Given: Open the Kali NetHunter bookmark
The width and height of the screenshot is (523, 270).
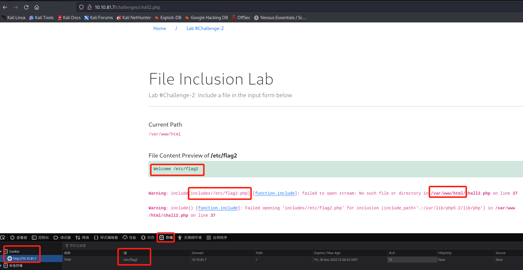Looking at the screenshot, I should (134, 18).
